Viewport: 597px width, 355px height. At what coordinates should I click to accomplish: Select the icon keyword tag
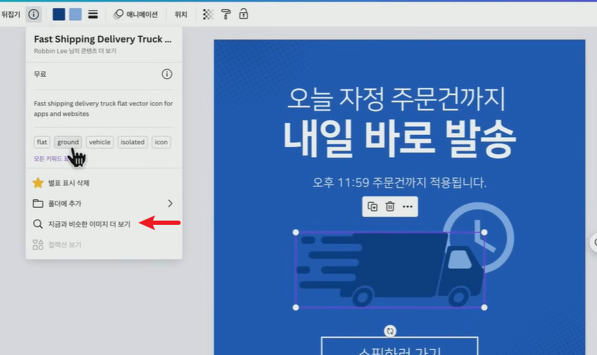tap(161, 142)
